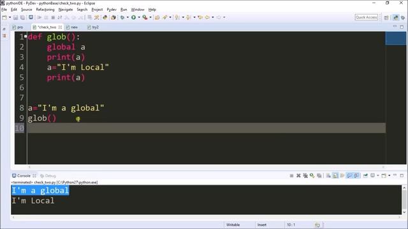Click the Debug bug toolbar icon
The image size is (408, 229).
pos(122,17)
